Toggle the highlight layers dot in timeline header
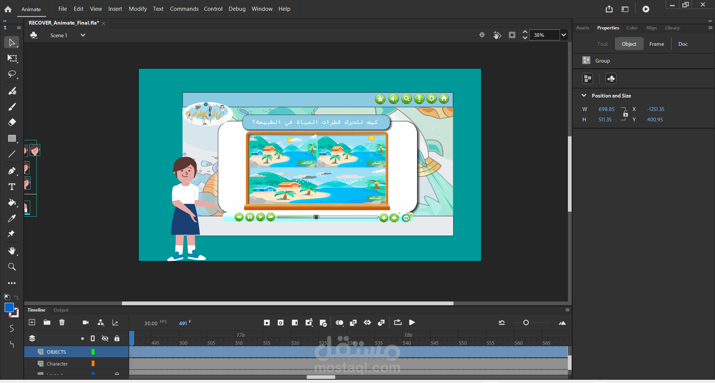 coord(82,339)
